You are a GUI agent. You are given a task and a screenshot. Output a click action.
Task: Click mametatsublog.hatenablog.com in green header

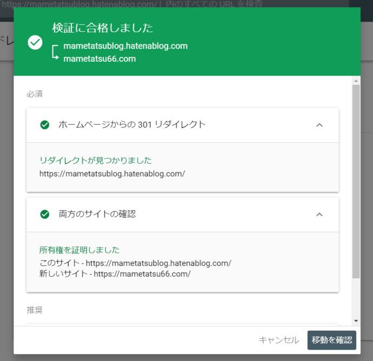(125, 46)
